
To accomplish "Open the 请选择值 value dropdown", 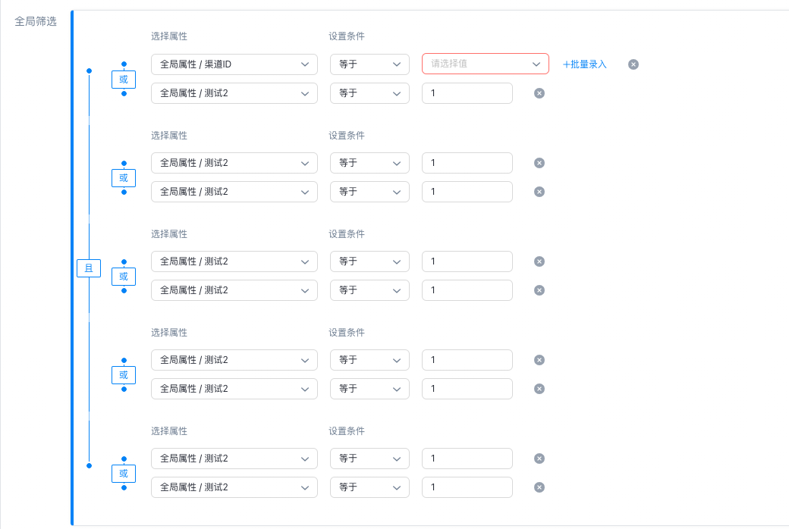I will coord(485,64).
